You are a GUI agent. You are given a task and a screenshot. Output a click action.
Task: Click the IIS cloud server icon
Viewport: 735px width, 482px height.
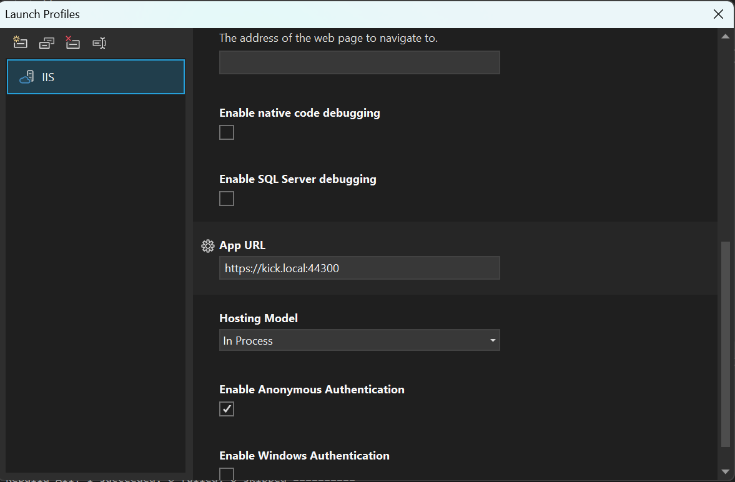point(27,77)
